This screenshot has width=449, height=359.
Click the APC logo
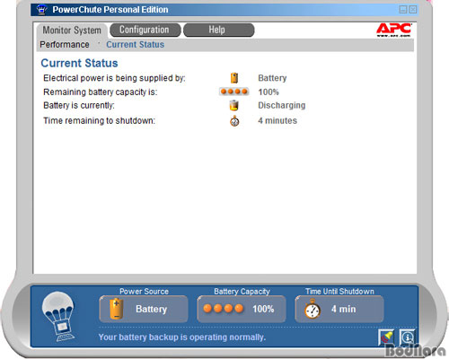393,30
